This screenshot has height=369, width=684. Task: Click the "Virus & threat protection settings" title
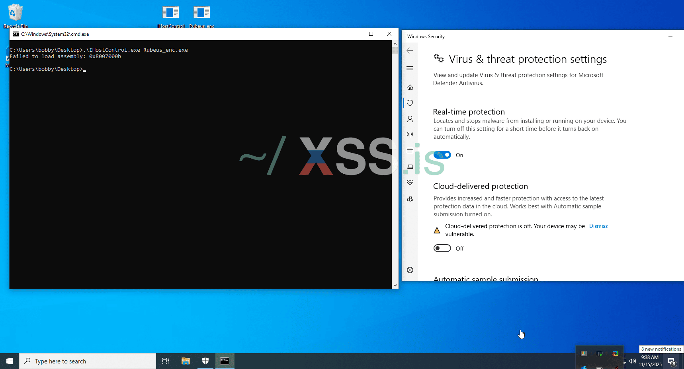tap(528, 59)
